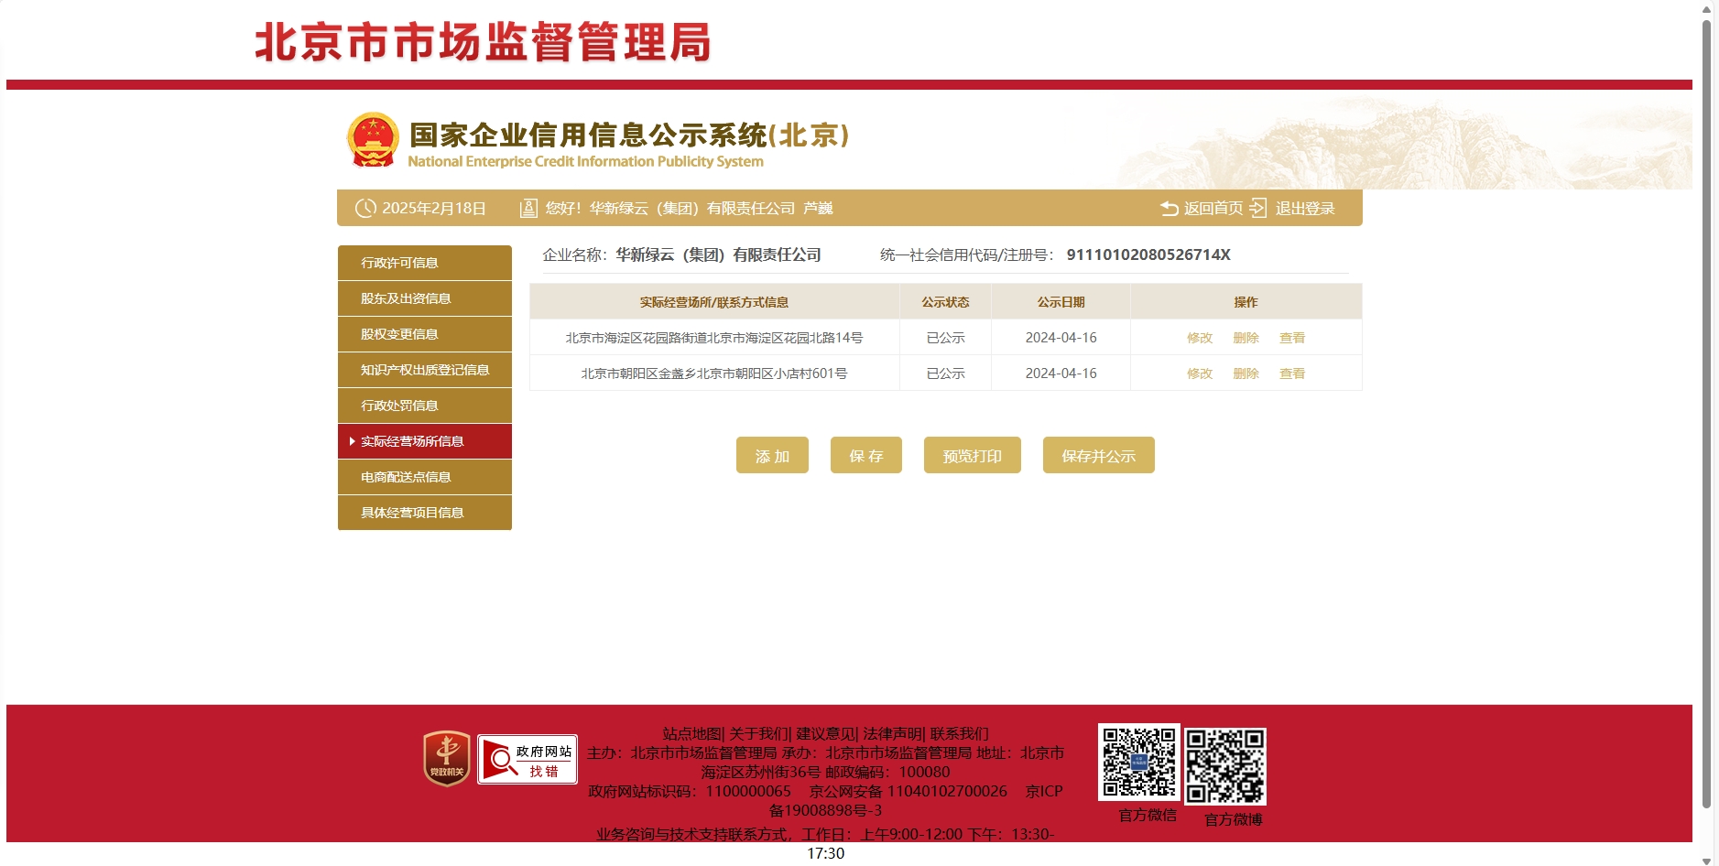Click 国家企业信用信息公示系统 system title

point(629,135)
